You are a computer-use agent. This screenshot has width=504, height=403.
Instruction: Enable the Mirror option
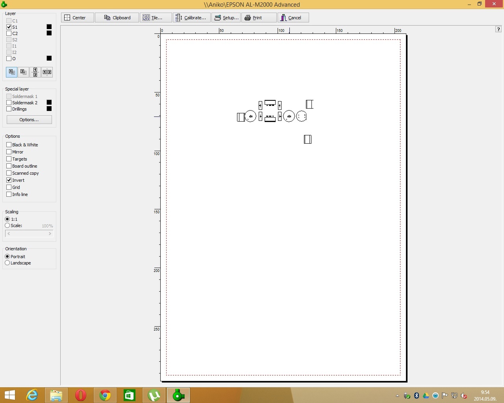tap(9, 152)
